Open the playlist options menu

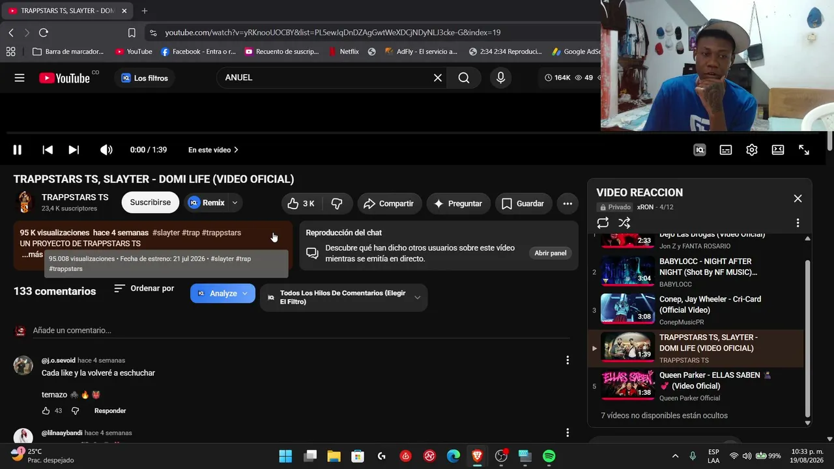point(798,223)
